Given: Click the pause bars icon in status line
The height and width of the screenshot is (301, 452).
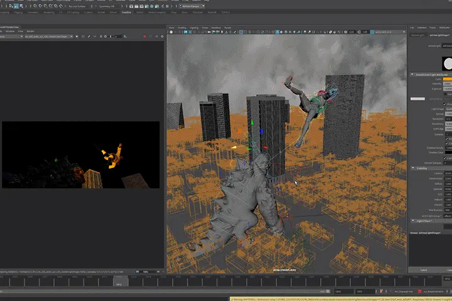Looking at the screenshot, I should (167, 6).
